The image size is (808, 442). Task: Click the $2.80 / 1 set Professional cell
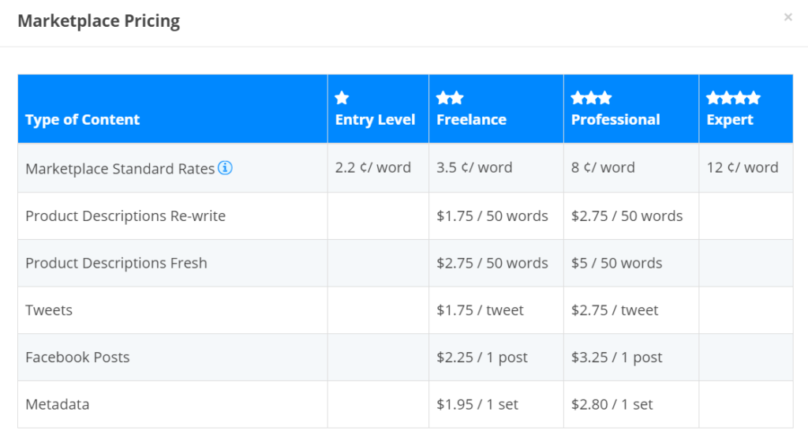click(612, 404)
